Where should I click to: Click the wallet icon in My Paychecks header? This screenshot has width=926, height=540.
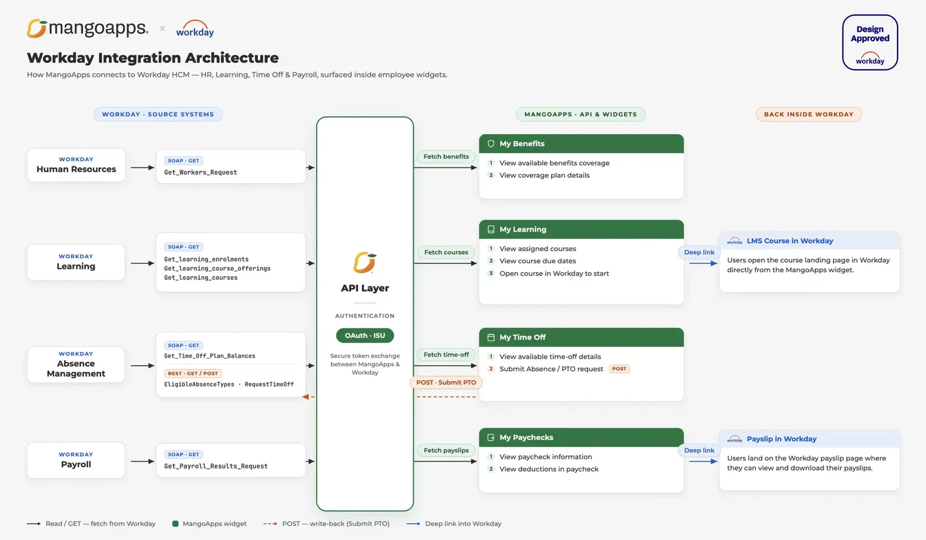491,438
